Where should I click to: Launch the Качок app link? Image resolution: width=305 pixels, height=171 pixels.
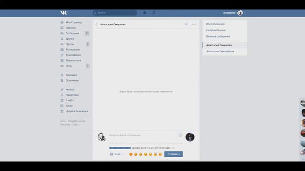coord(69,106)
